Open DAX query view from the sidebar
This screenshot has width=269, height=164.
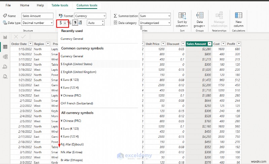(5, 67)
